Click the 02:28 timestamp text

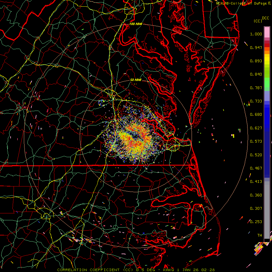[x=208, y=270]
